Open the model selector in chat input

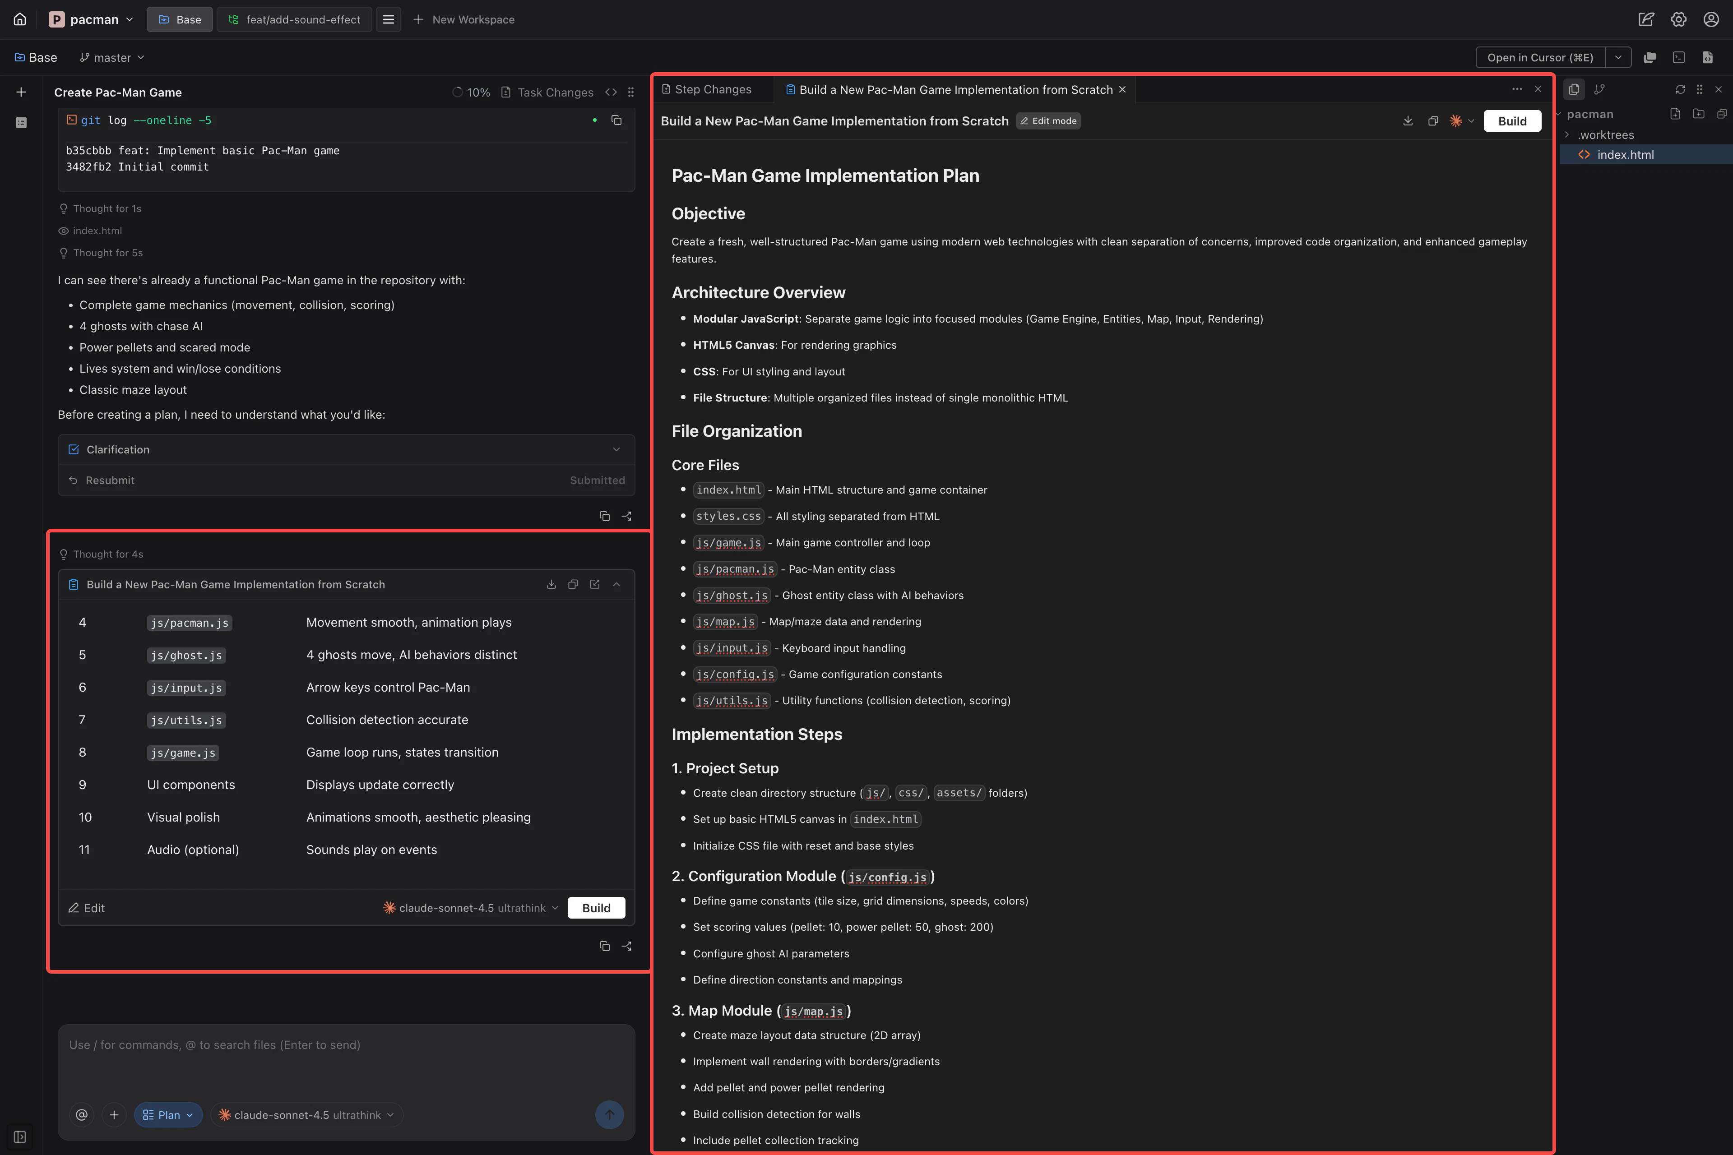pos(306,1114)
